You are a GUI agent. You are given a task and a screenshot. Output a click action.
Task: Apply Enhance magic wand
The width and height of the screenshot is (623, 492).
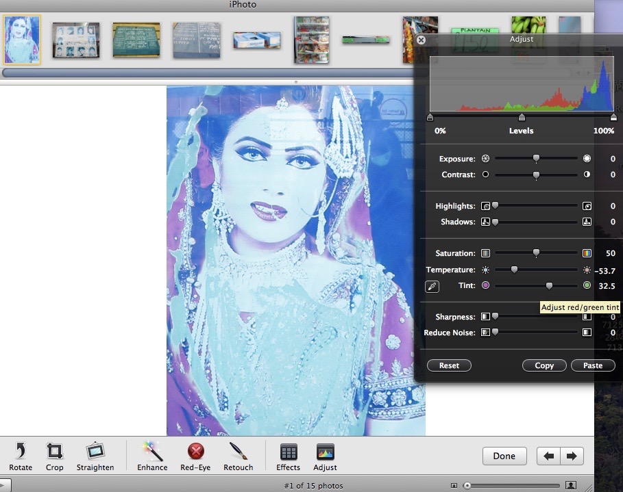(x=152, y=452)
